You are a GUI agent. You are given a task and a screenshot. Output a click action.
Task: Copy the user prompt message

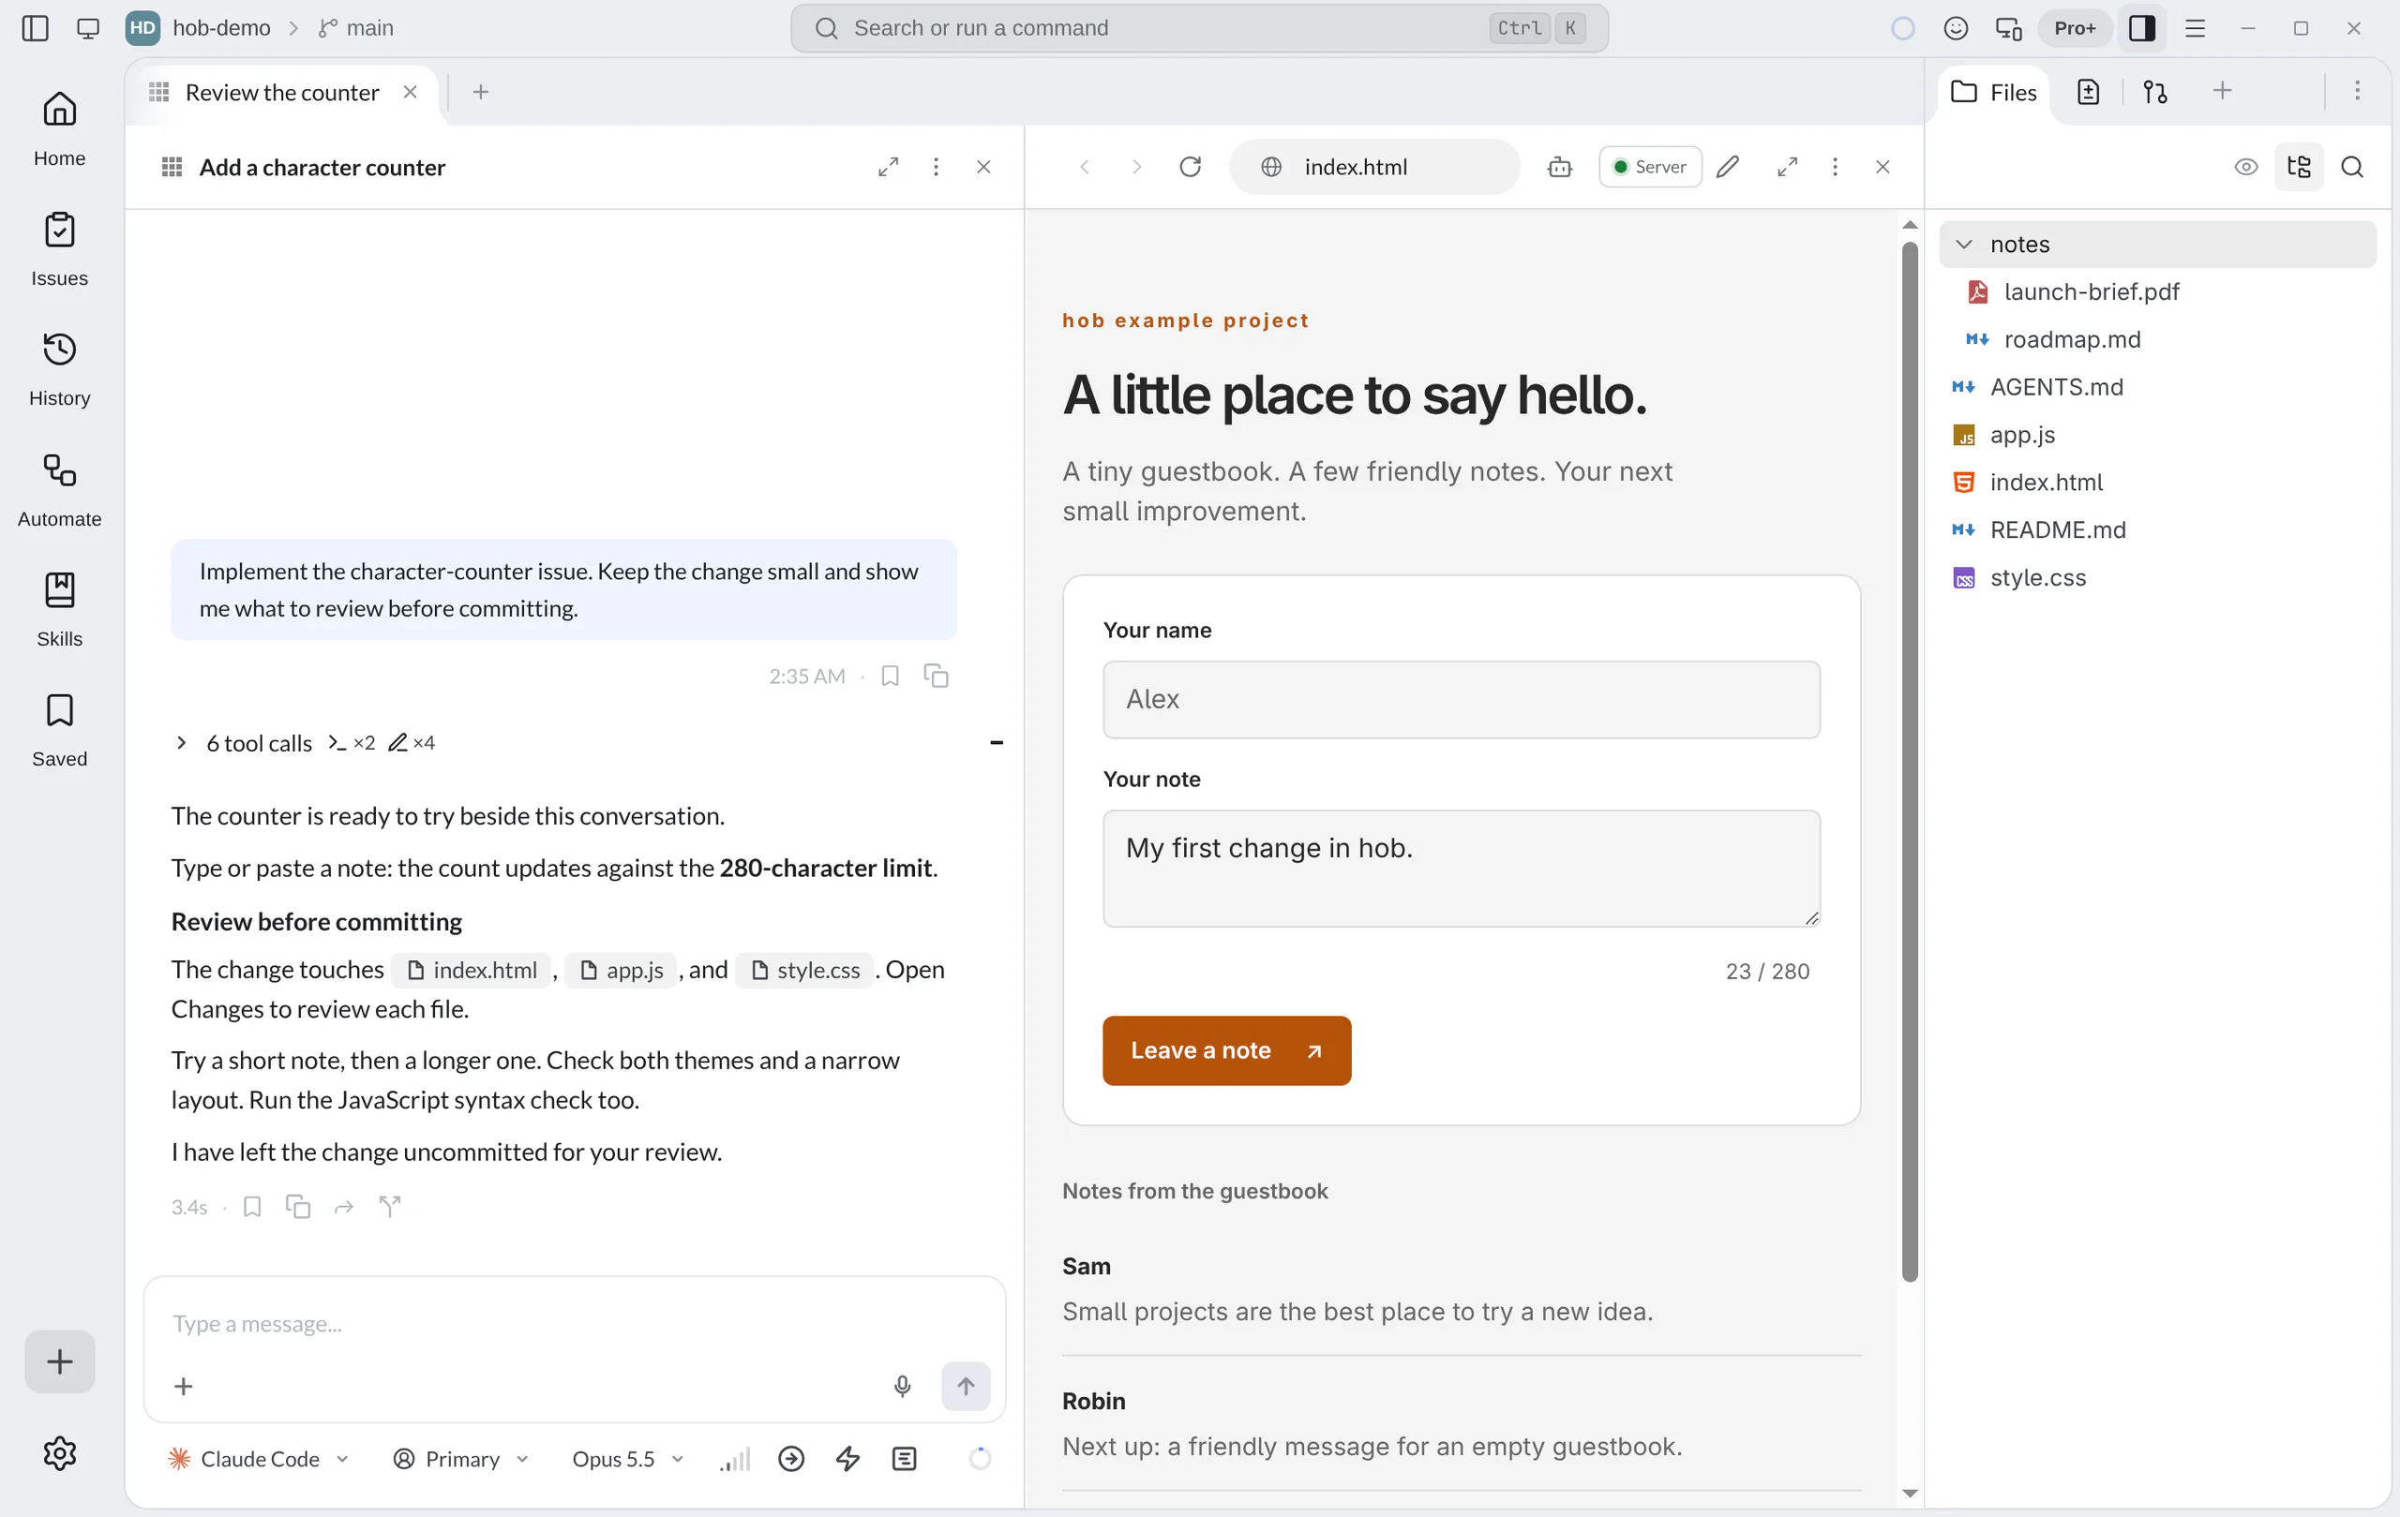coord(936,676)
